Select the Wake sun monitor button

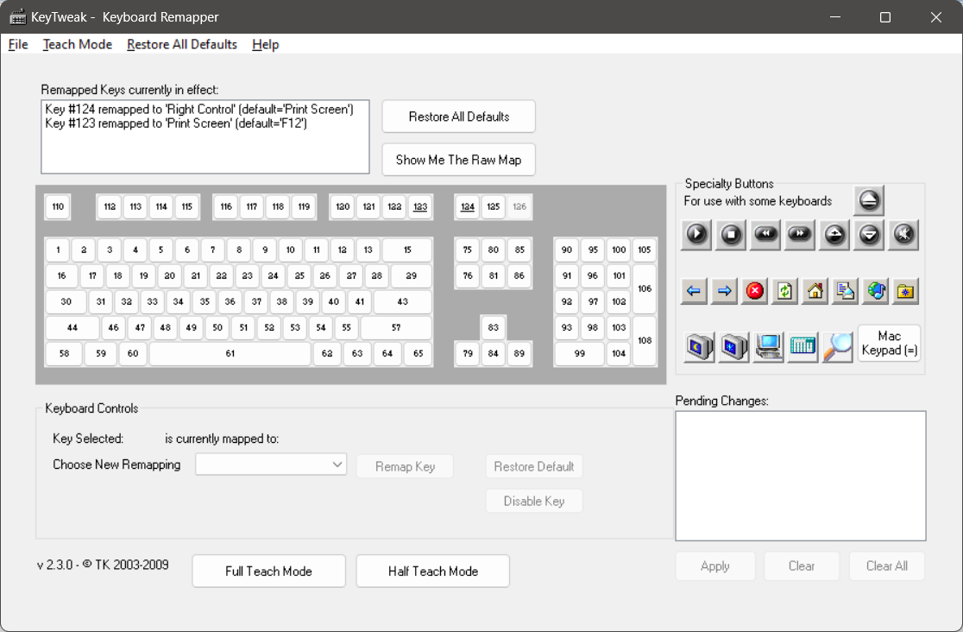[x=734, y=346]
